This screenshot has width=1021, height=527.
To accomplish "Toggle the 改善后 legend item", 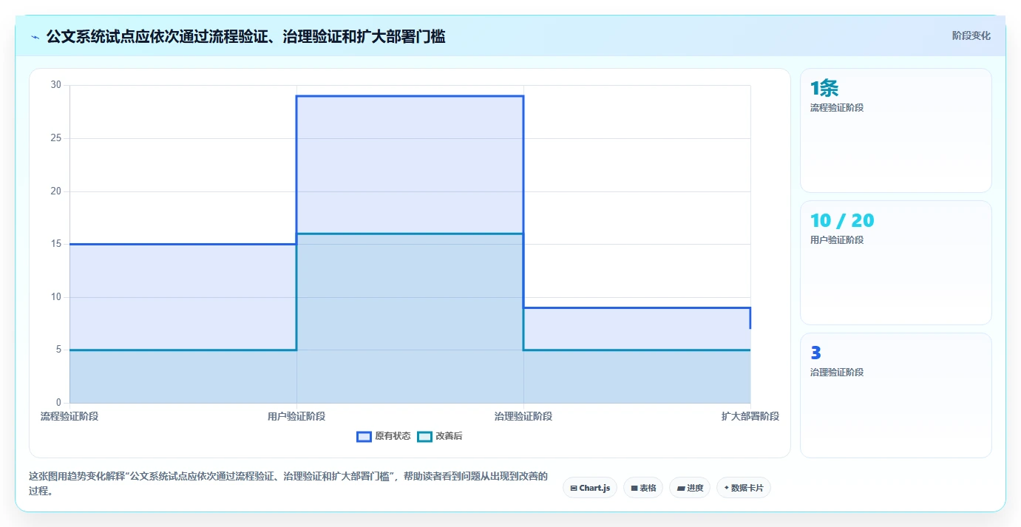I will (440, 436).
